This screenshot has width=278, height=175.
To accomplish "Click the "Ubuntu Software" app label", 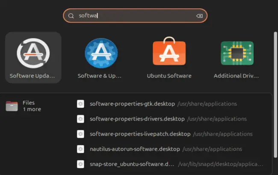I will pos(169,76).
